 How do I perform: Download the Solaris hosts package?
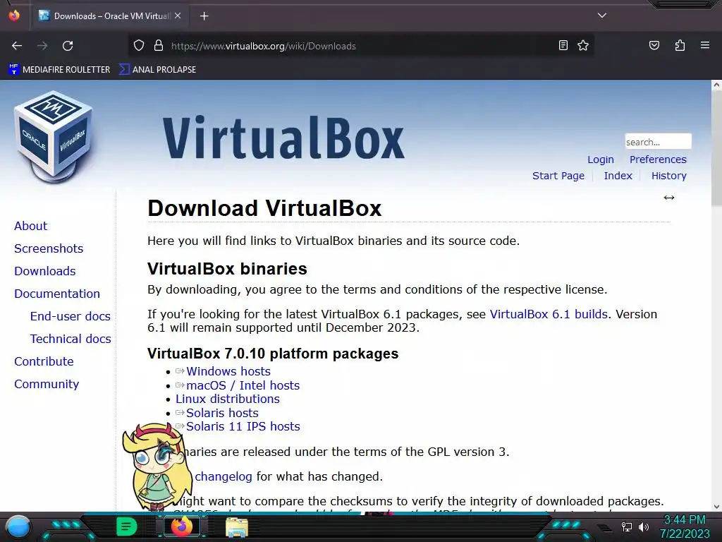click(222, 413)
